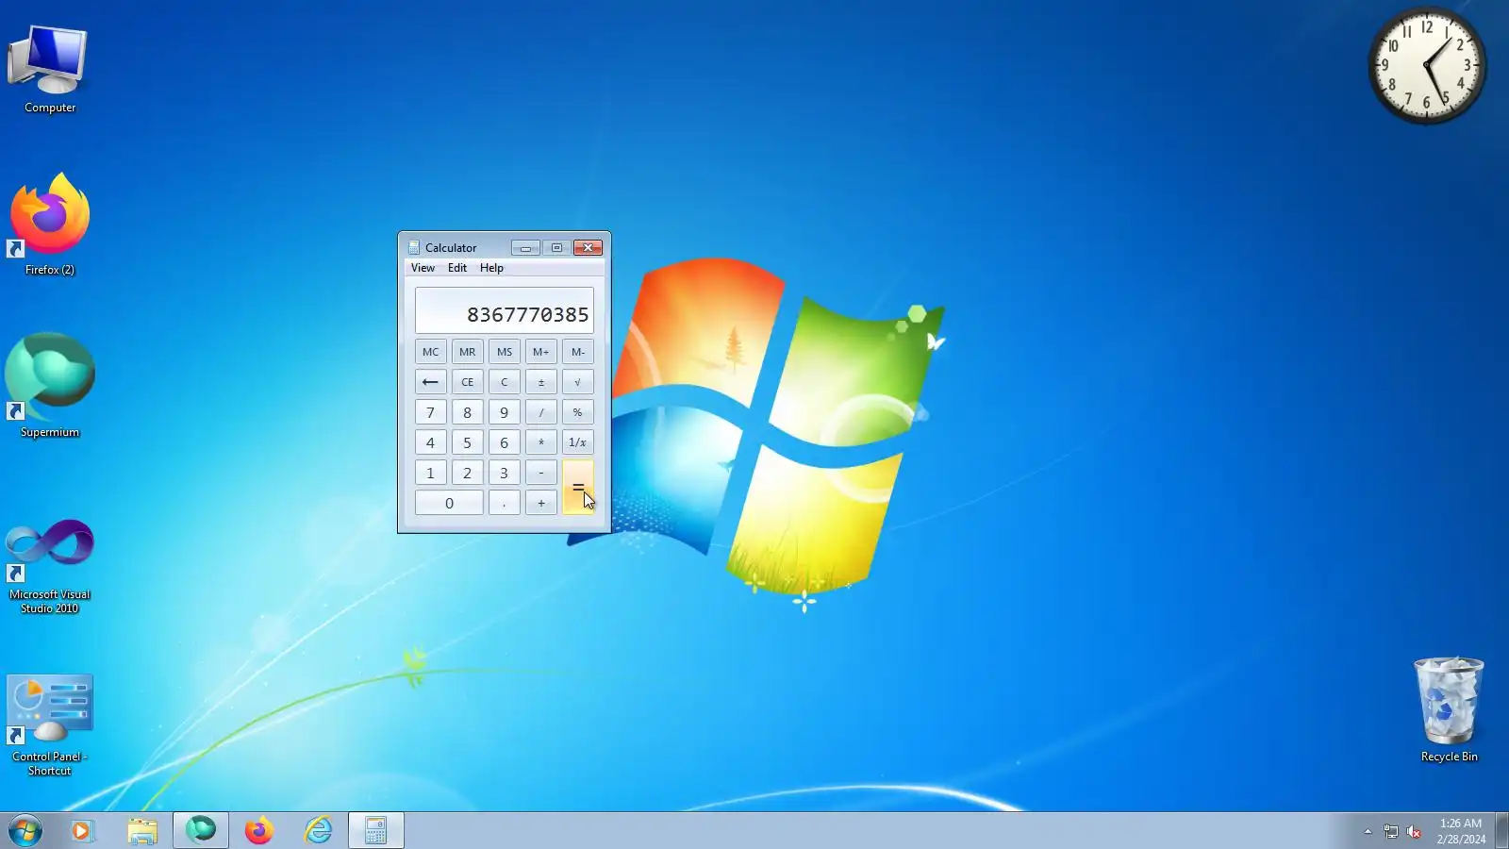Click the digit 4 button
Image resolution: width=1509 pixels, height=849 pixels.
(x=430, y=442)
